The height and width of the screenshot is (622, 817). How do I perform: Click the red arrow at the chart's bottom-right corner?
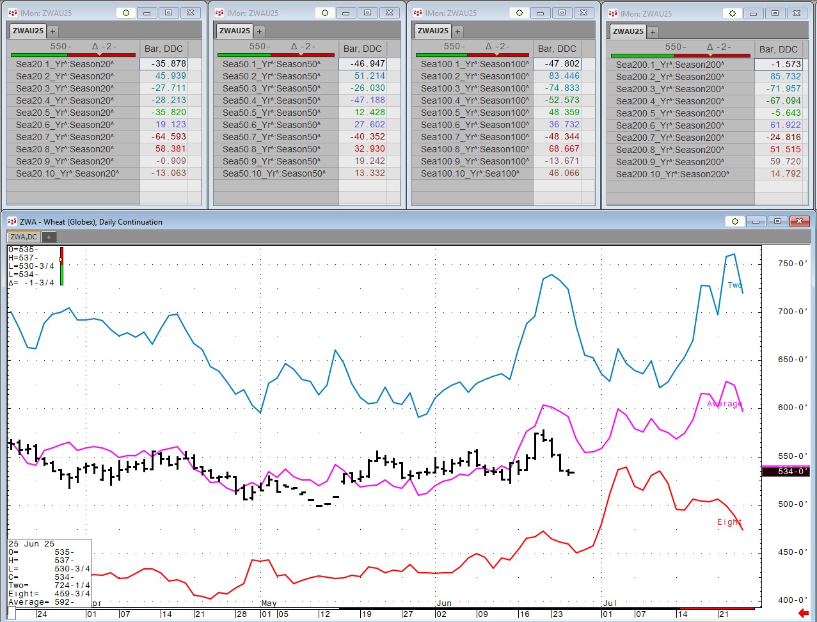(804, 614)
